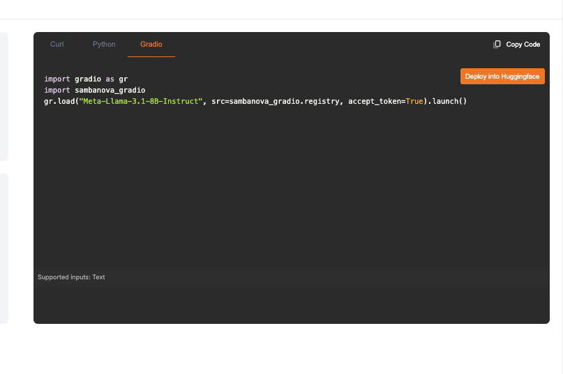Click the dark footer below Supported inputs
The image size is (563, 374).
pyautogui.click(x=279, y=304)
